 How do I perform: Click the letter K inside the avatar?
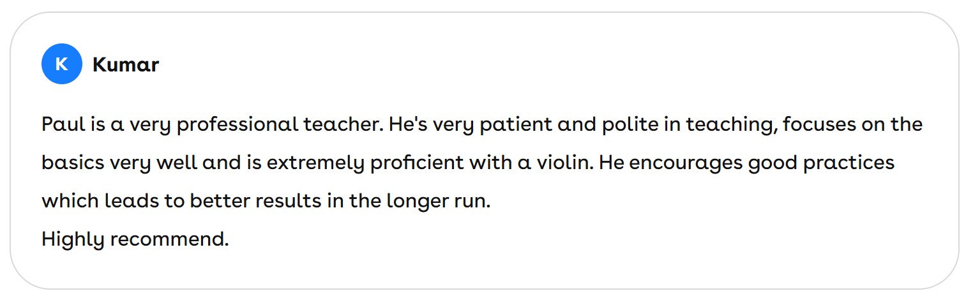(61, 64)
